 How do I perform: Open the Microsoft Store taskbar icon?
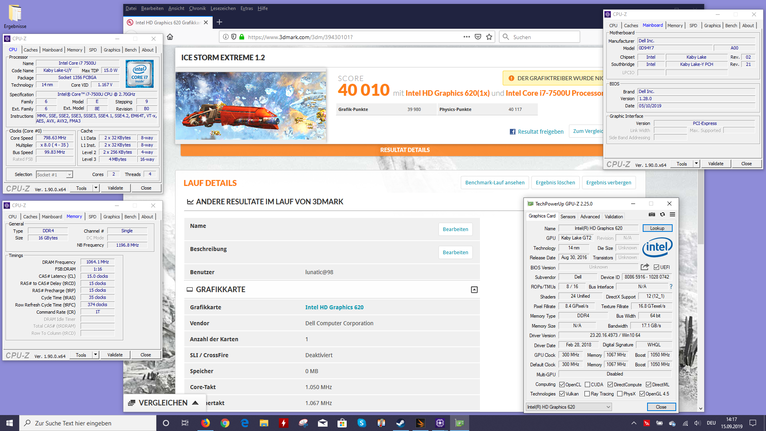coord(342,423)
